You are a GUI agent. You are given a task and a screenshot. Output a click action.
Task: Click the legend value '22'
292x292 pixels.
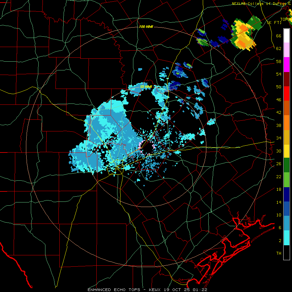279,176
